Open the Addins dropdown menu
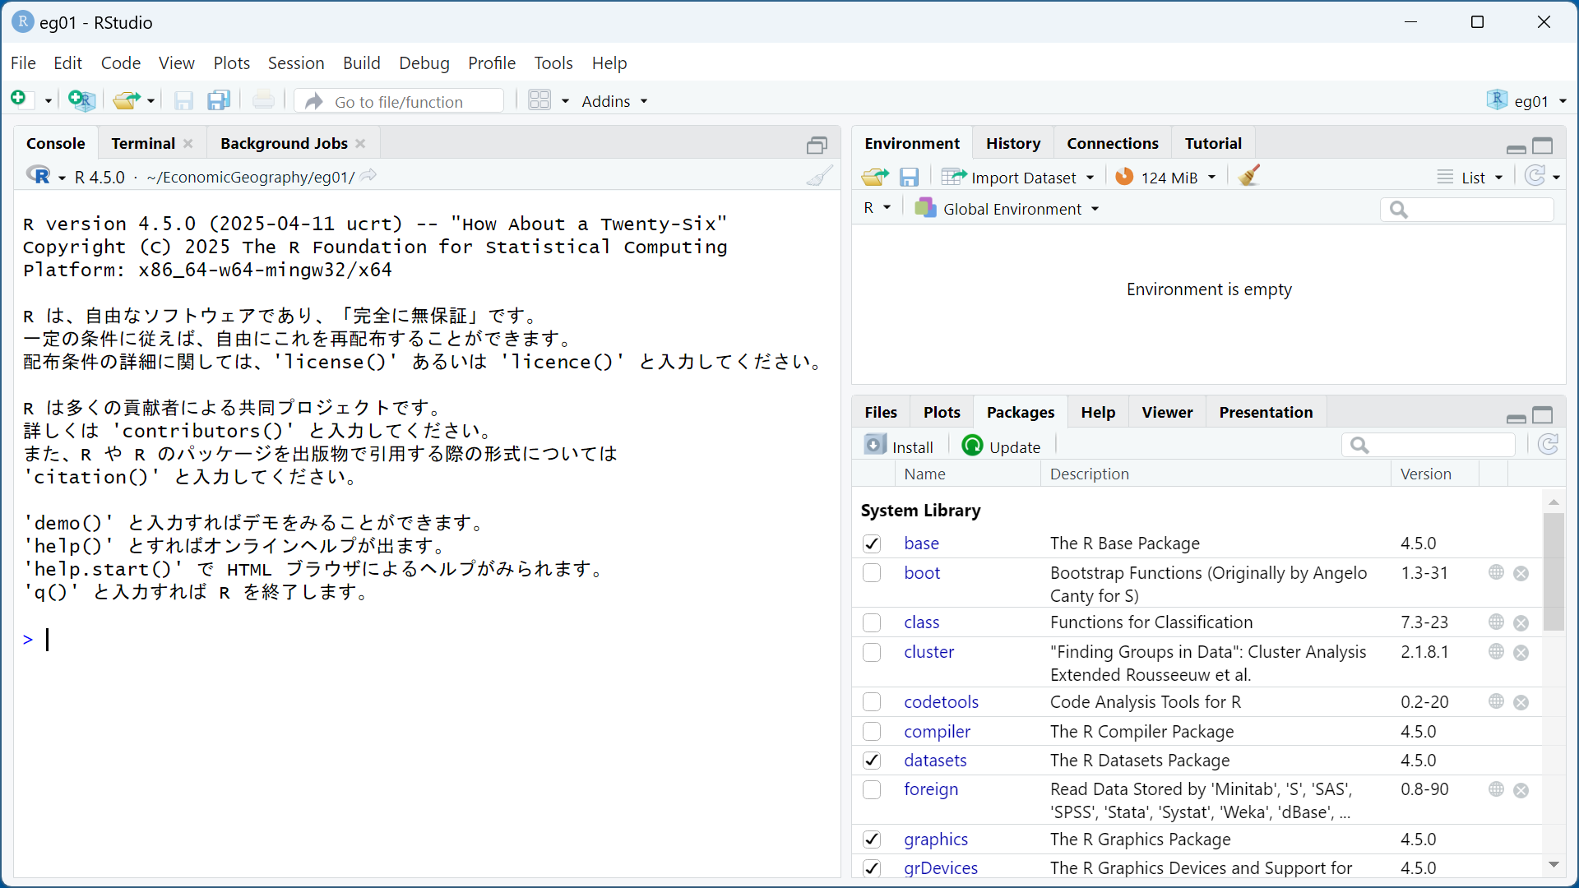 point(614,101)
